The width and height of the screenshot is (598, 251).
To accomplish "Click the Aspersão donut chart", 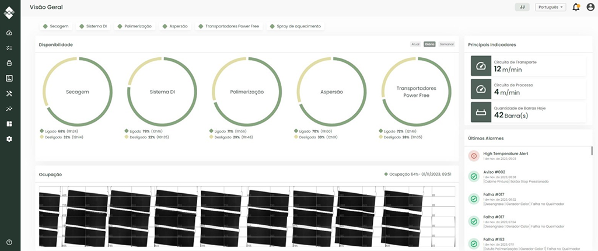I will (331, 92).
